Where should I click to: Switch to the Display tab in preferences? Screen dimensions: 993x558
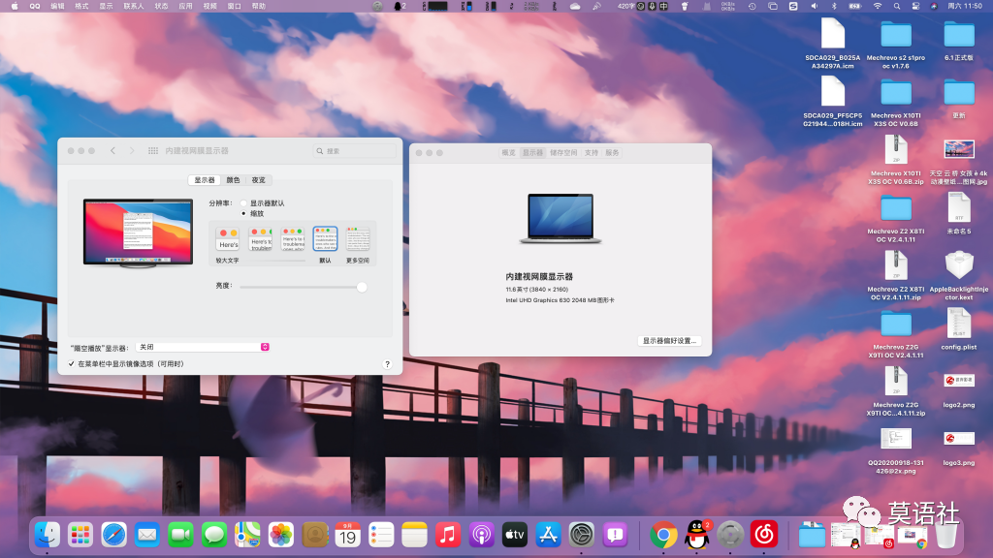(x=204, y=180)
